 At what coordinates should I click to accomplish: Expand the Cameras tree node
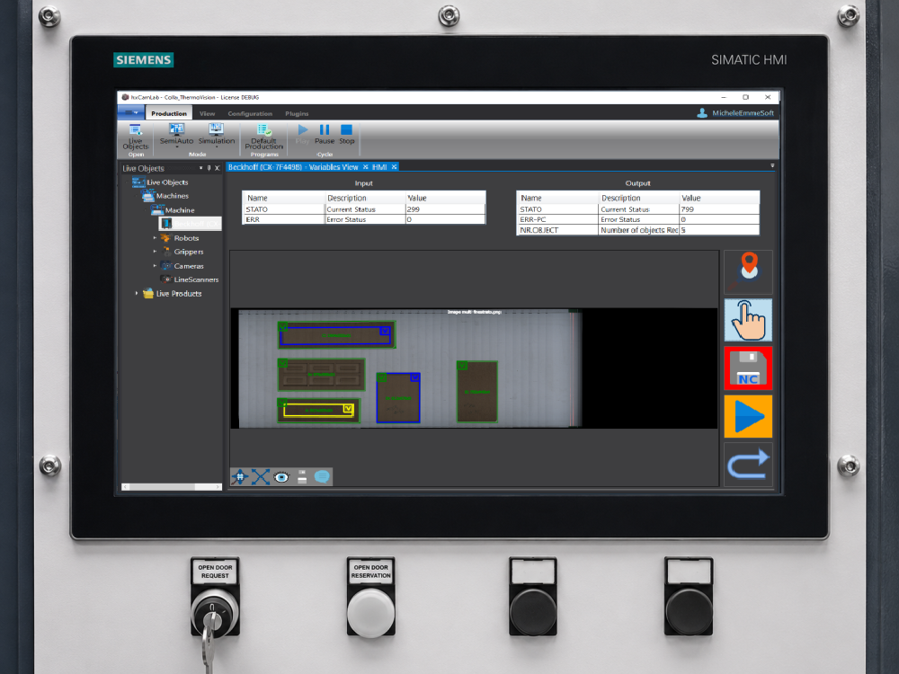pyautogui.click(x=155, y=266)
